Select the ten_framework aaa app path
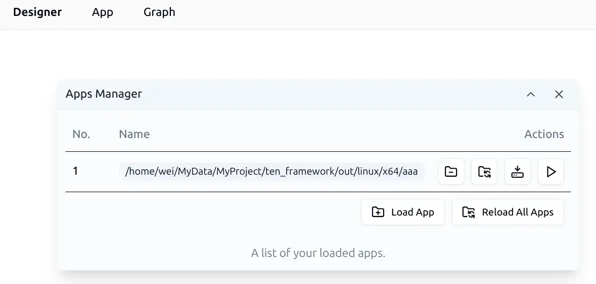Image resolution: width=596 pixels, height=284 pixels. pyautogui.click(x=271, y=171)
